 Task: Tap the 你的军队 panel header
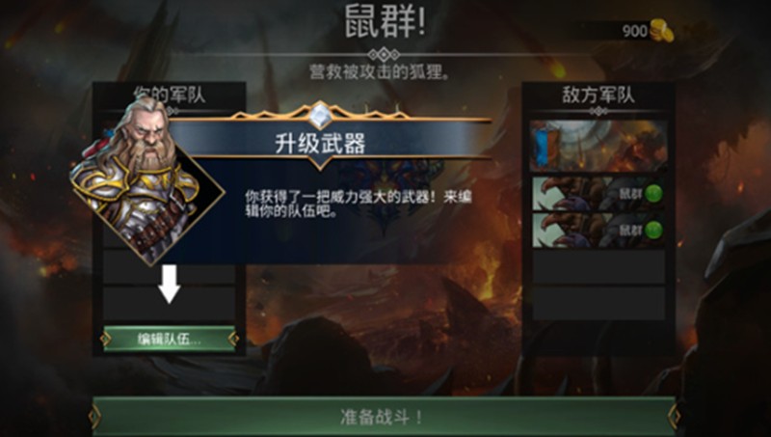[x=170, y=95]
